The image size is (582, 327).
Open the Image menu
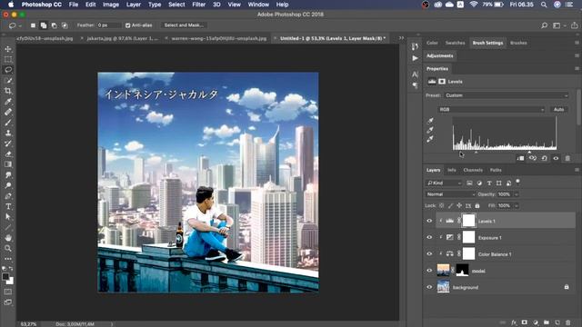pos(111,5)
